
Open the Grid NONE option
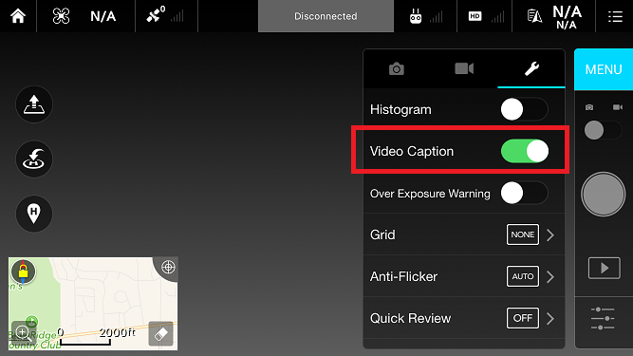pos(522,234)
